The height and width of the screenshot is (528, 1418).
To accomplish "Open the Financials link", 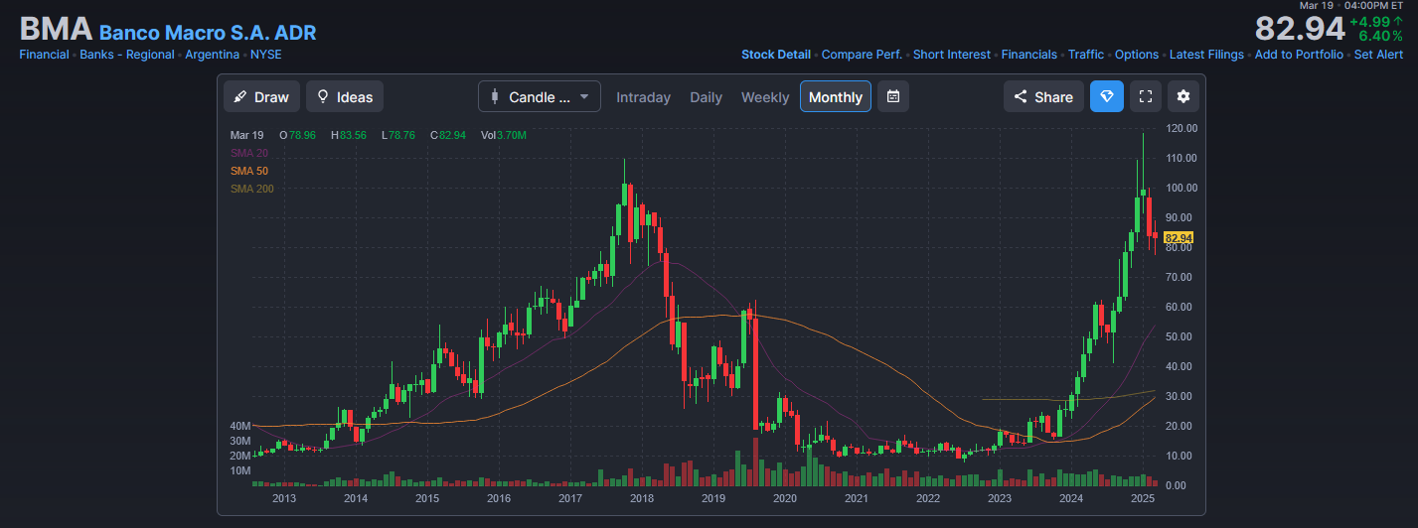I will (1028, 55).
